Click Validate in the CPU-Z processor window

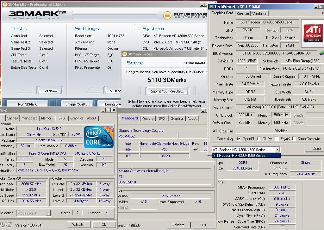78,225
